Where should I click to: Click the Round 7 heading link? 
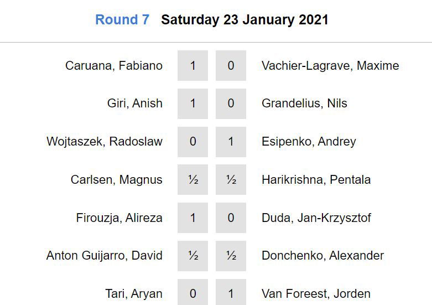(122, 20)
